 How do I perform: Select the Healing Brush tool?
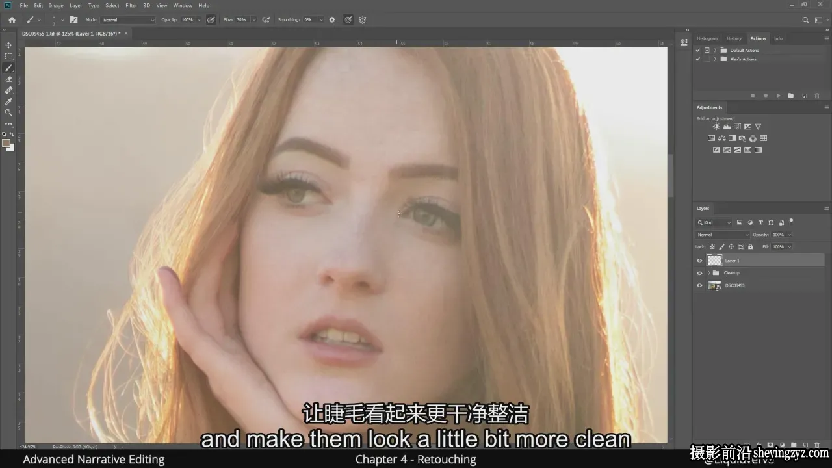pos(8,90)
